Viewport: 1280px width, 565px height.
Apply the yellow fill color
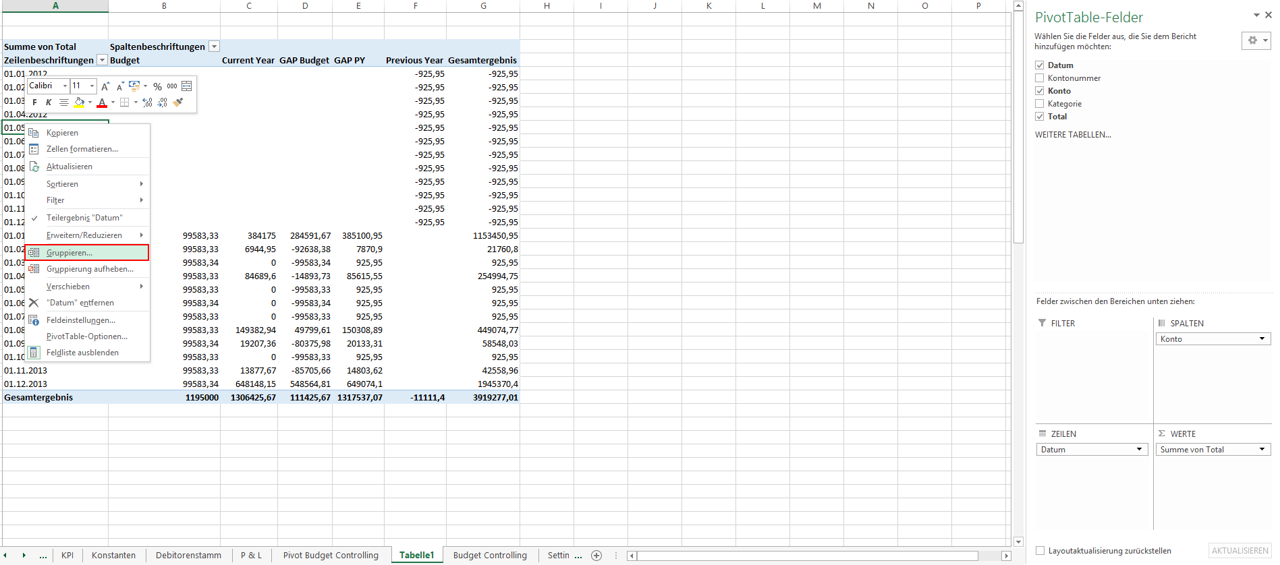[79, 102]
